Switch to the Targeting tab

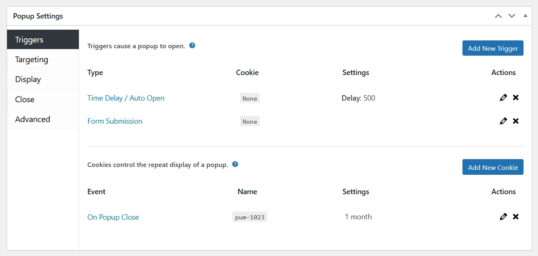click(43, 59)
